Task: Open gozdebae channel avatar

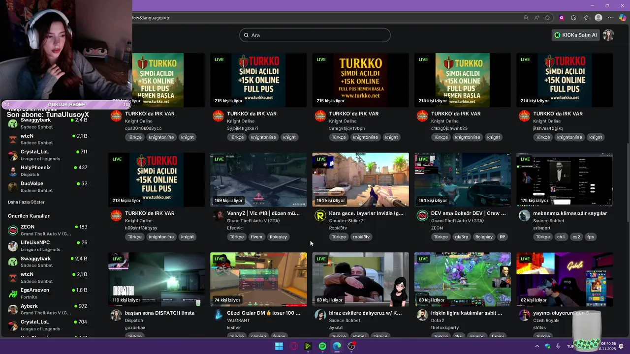Action: [x=116, y=315]
